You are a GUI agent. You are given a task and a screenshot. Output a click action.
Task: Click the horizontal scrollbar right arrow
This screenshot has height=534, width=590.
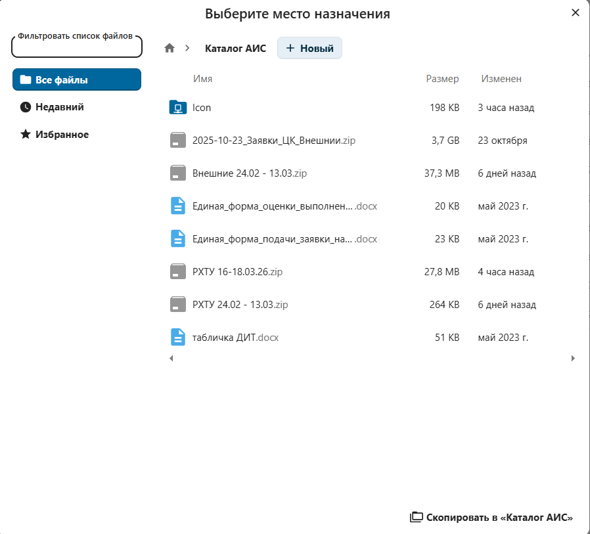573,358
